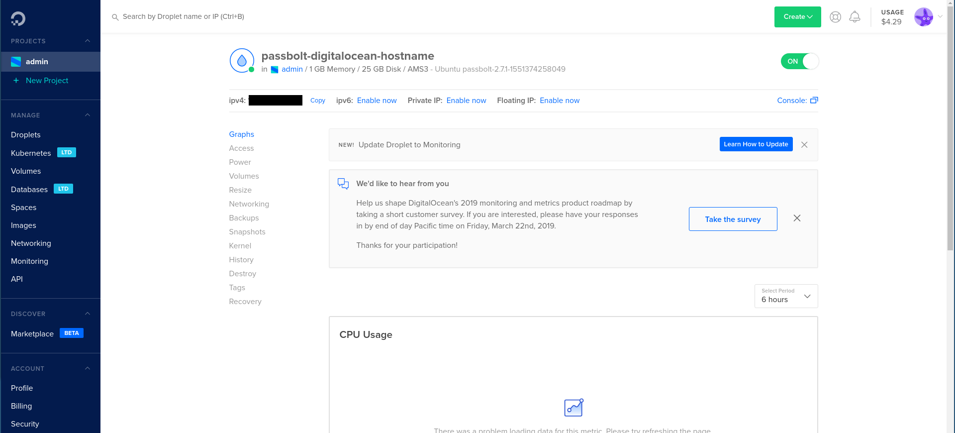Click the Databases LTD badge
The image size is (955, 433).
pos(63,189)
